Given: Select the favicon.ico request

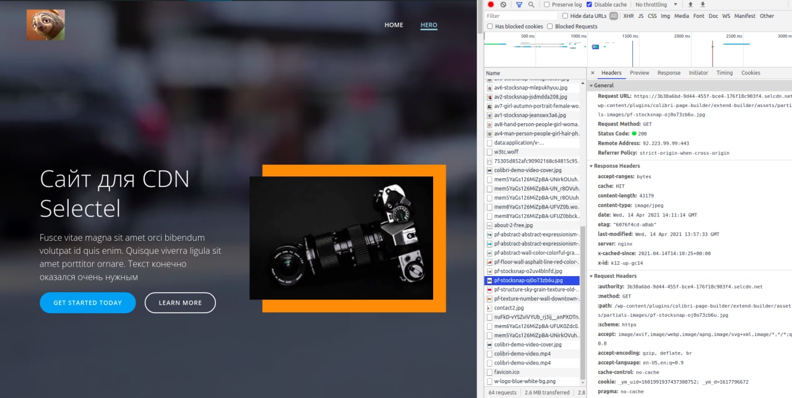Looking at the screenshot, I should click(532, 372).
